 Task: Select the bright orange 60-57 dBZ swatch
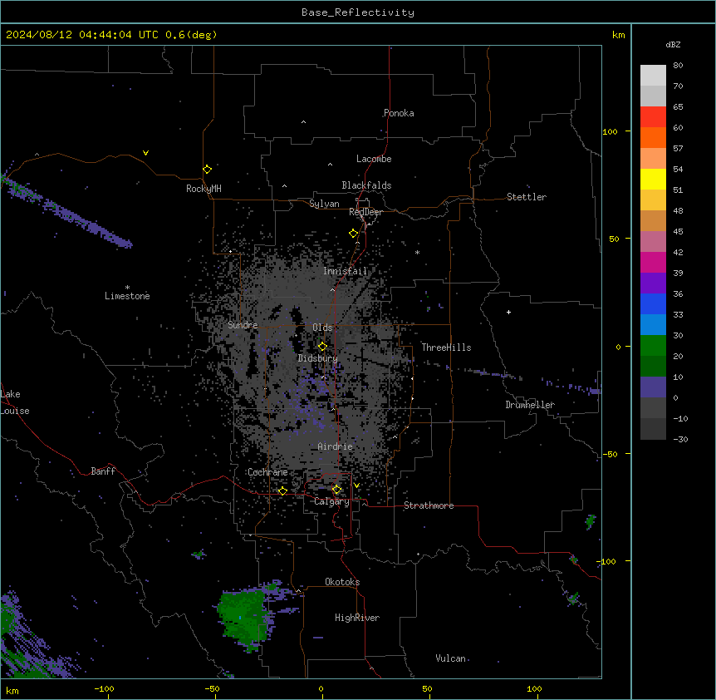(x=653, y=137)
